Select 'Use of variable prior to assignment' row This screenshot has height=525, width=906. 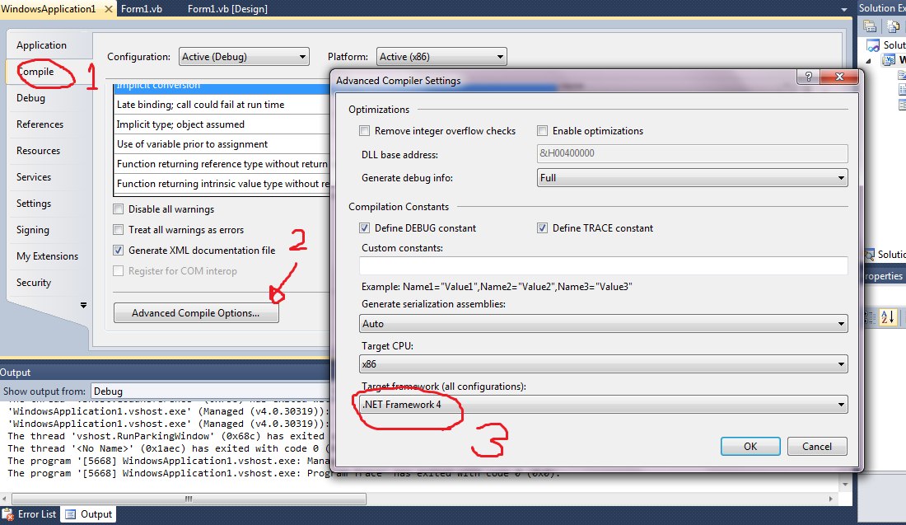[x=222, y=144]
